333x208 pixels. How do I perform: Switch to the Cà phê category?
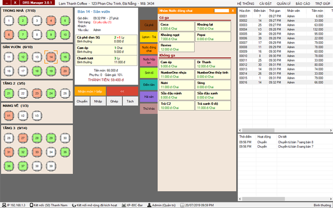(x=148, y=24)
